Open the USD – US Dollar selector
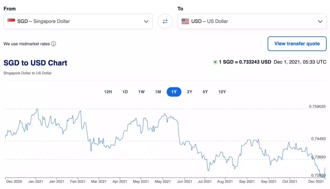The height and width of the screenshot is (189, 330). tap(252, 21)
